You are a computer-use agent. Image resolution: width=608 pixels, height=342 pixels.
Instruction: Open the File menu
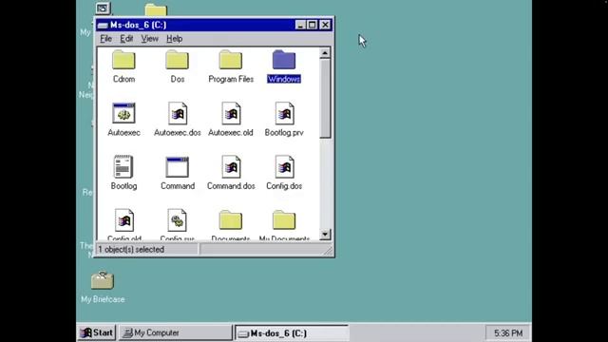(105, 39)
